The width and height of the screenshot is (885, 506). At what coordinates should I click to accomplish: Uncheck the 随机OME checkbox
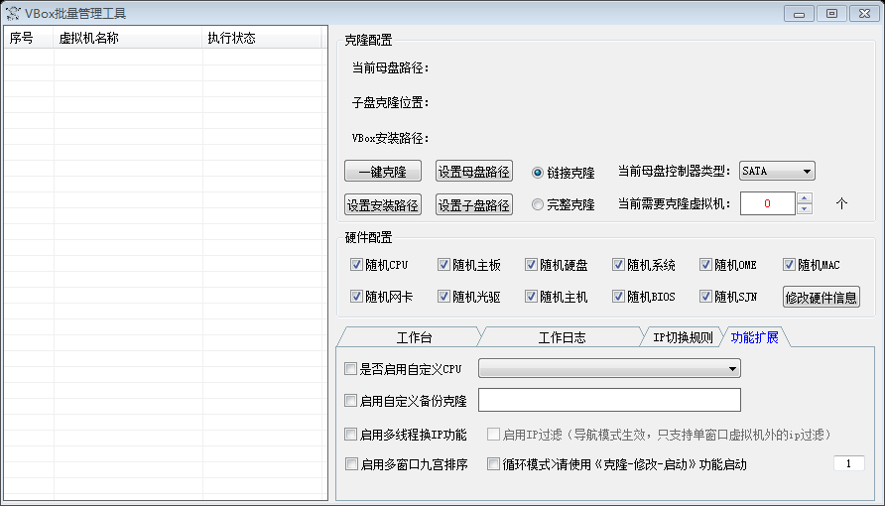click(705, 265)
